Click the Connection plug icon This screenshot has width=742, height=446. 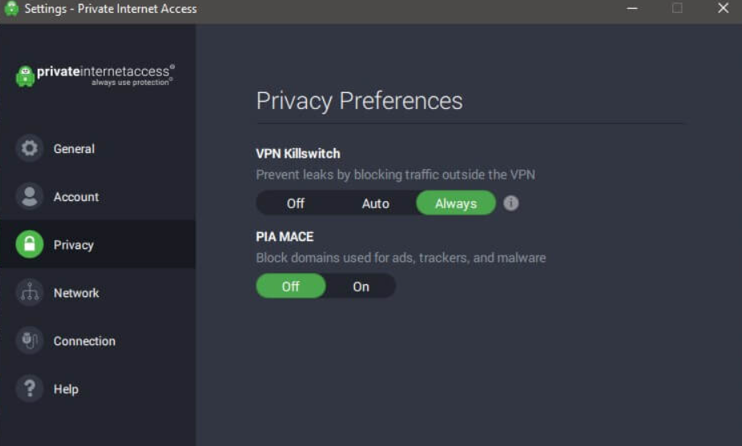click(30, 341)
